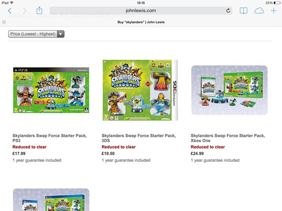Viewport: 282px width, 211px height.
Task: Tap the Xbox One starter pack image
Action: [x=229, y=90]
